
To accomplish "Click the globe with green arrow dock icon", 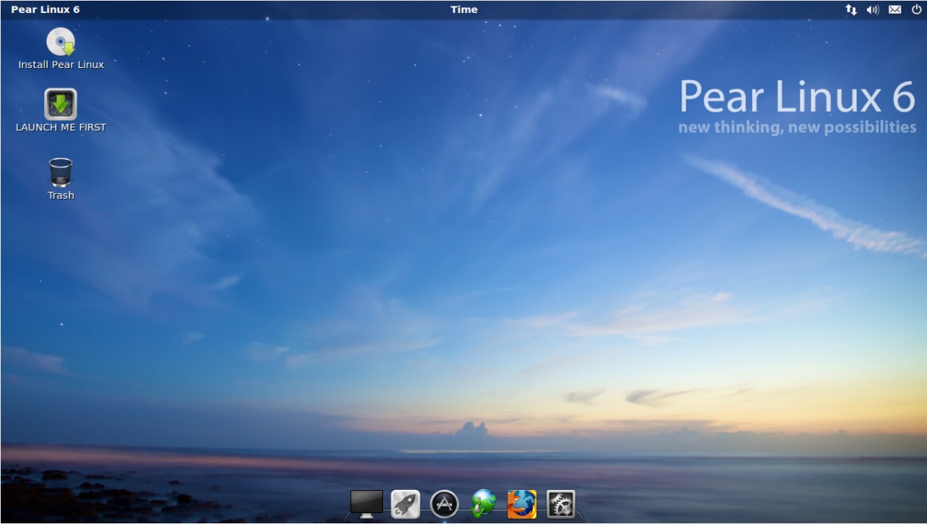I will tap(484, 504).
